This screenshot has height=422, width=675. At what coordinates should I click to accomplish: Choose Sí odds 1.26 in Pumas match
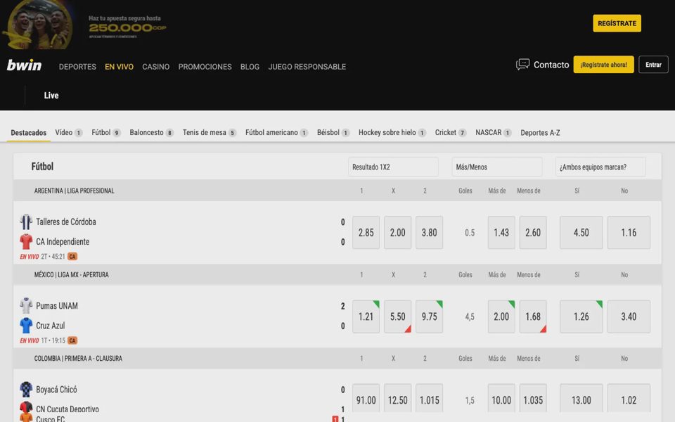581,316
